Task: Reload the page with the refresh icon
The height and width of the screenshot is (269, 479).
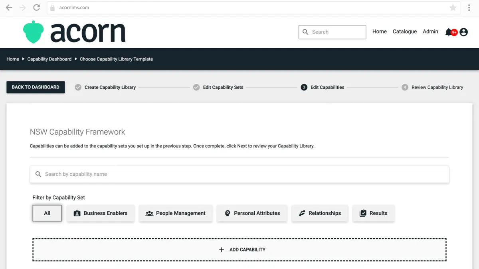Action: (36, 8)
